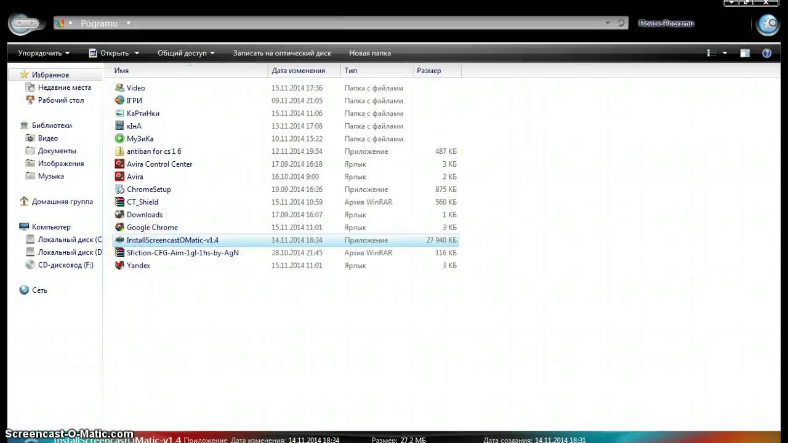Select the Google Chrome shortcut icon
This screenshot has width=788, height=443.
click(x=119, y=228)
